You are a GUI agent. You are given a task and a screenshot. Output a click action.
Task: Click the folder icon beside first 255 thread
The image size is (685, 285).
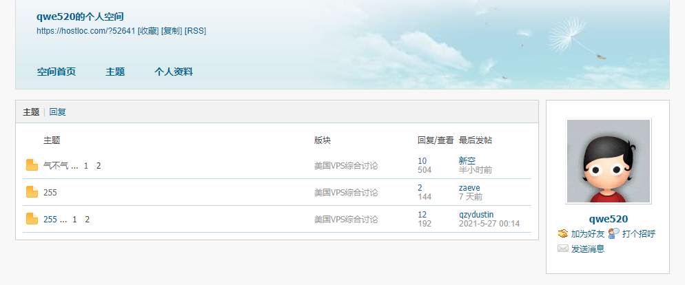pos(32,192)
